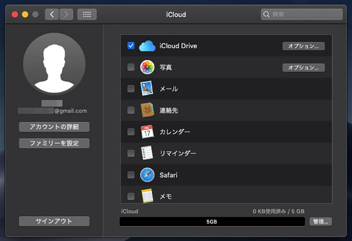The height and width of the screenshot is (241, 352).
Task: Open オプション for iCloud Drive
Action: pyautogui.click(x=304, y=46)
